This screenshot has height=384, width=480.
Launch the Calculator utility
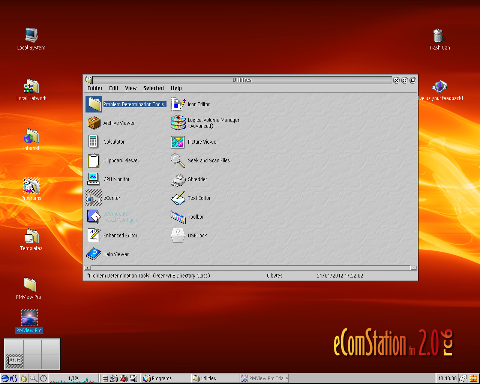[x=94, y=142]
